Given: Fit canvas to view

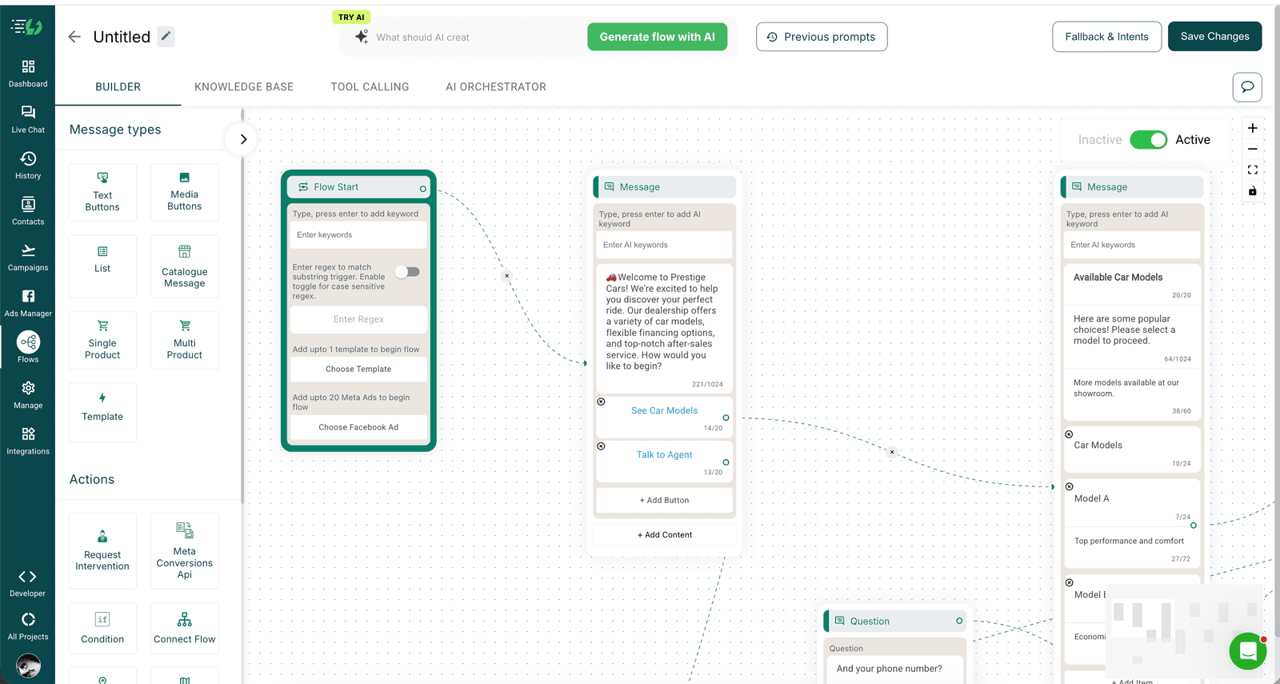Looking at the screenshot, I should [x=1253, y=170].
